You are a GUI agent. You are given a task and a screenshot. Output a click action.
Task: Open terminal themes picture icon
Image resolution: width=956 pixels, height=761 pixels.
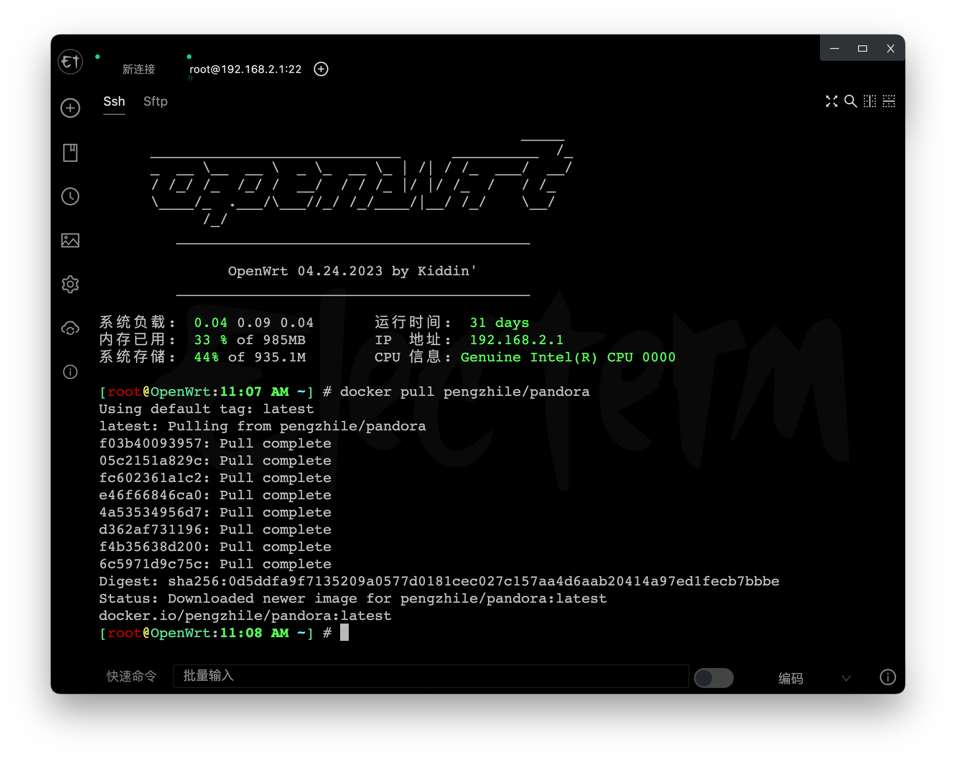click(x=70, y=240)
